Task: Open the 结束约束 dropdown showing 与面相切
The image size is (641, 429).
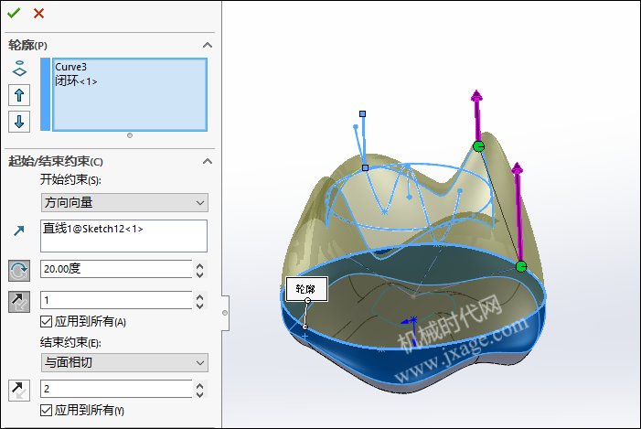Action: 124,363
